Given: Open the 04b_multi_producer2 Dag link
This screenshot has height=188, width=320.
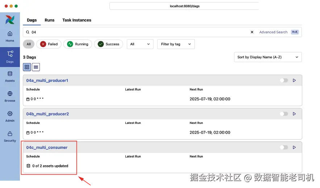Looking at the screenshot, I should [47, 114].
